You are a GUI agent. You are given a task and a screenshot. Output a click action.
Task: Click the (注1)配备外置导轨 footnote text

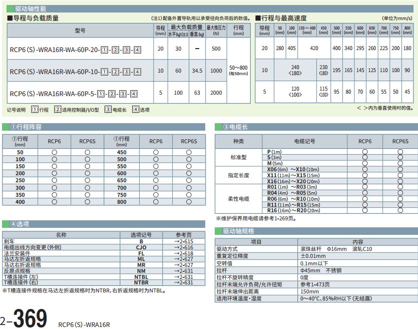pyautogui.click(x=201, y=19)
